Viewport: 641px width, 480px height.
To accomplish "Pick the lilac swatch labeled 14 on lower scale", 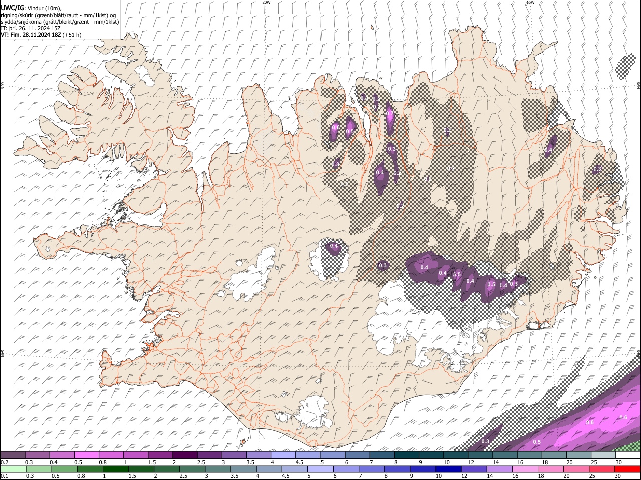I will pyautogui.click(x=500, y=469).
